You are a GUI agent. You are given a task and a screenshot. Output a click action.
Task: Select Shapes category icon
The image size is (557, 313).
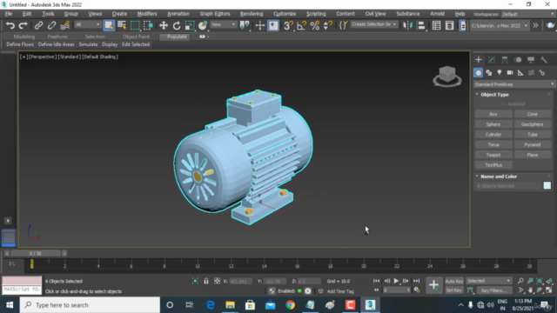489,73
